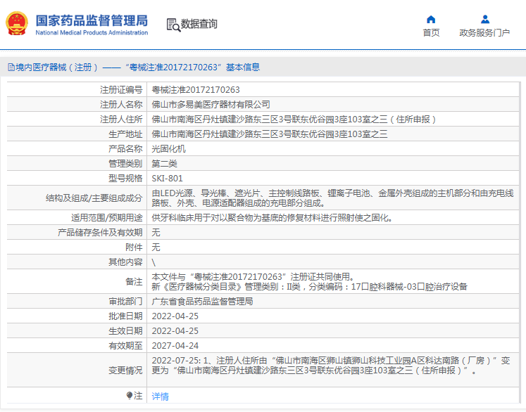Screen dimensions: 526x412
Task: Go to 政务服务门户 portal
Action: tap(484, 32)
